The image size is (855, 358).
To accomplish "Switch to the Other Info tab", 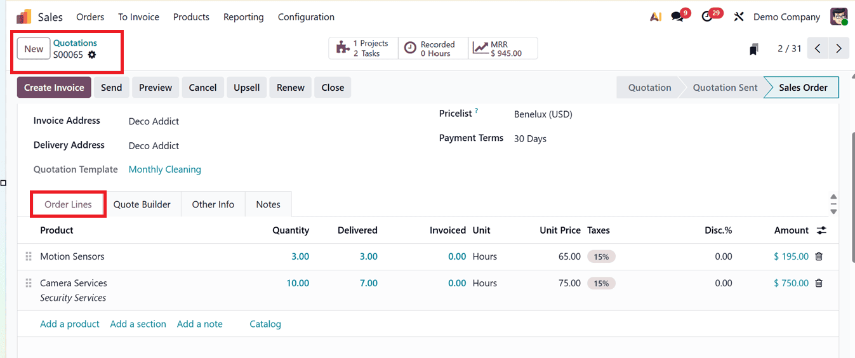I will point(213,204).
